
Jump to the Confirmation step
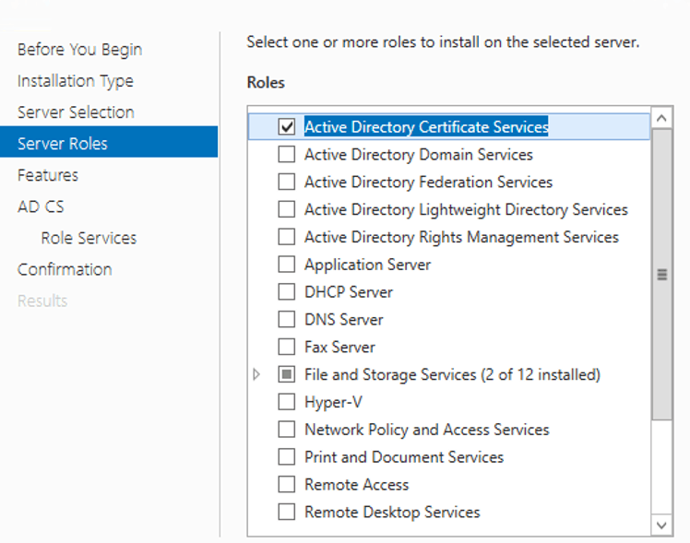65,269
